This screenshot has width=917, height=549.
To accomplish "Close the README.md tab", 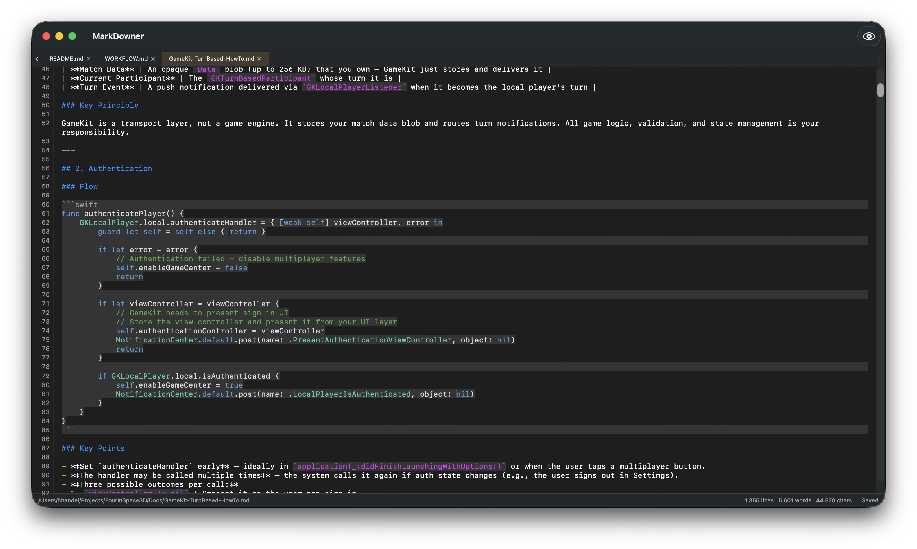I will pyautogui.click(x=88, y=59).
